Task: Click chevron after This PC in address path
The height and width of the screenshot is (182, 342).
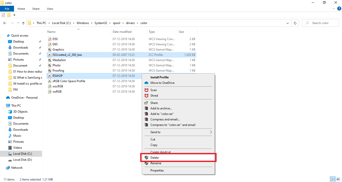Action: [x=49, y=23]
